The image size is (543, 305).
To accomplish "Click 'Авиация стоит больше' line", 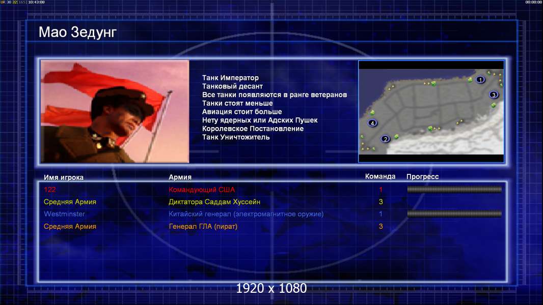I will 242,111.
